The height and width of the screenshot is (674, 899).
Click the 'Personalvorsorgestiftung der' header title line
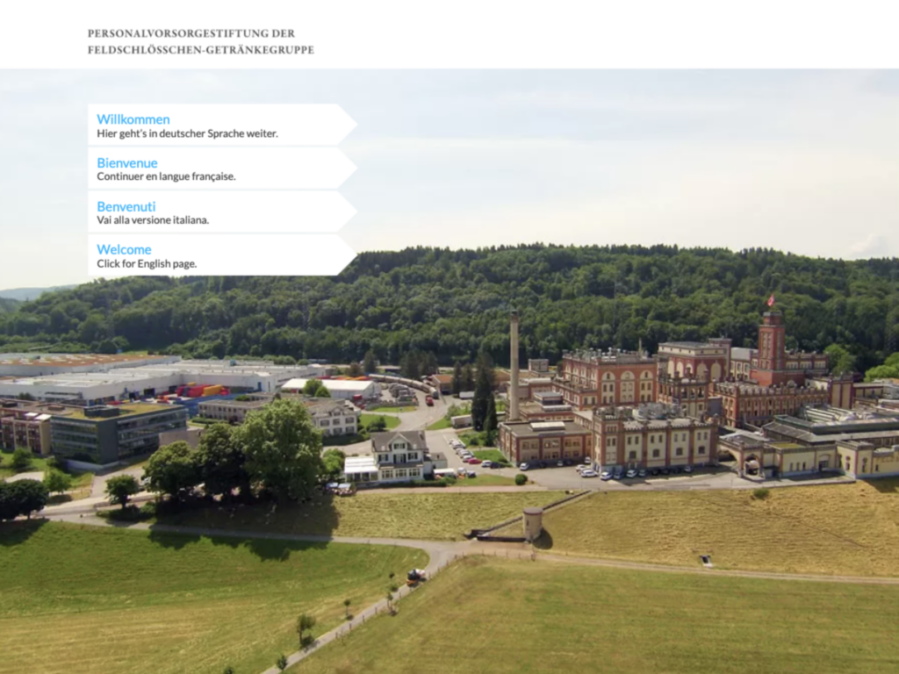click(x=191, y=33)
